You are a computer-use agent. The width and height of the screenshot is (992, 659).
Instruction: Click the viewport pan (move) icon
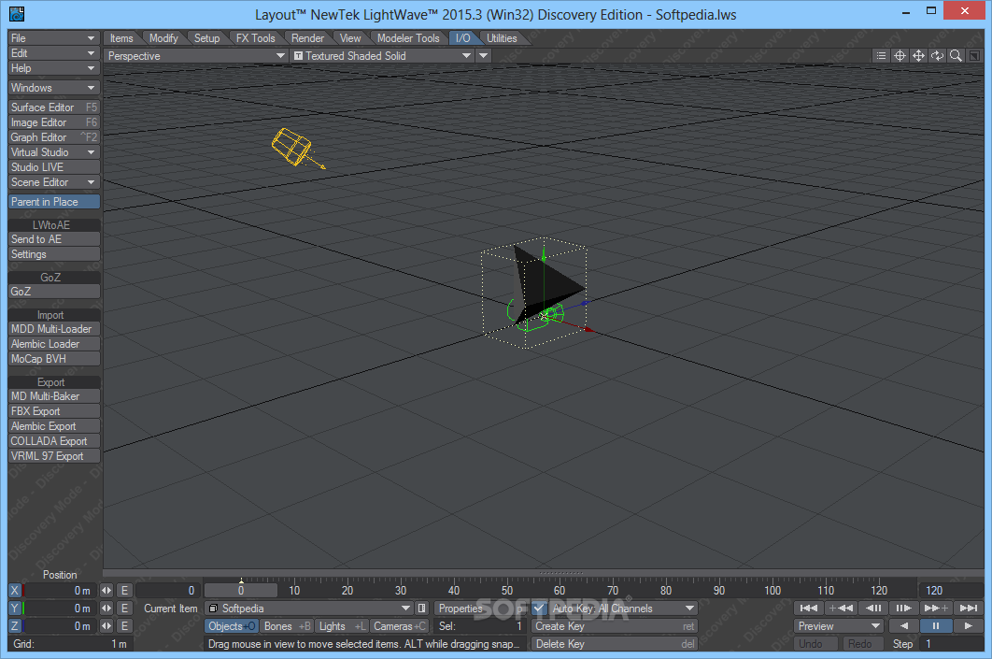918,56
